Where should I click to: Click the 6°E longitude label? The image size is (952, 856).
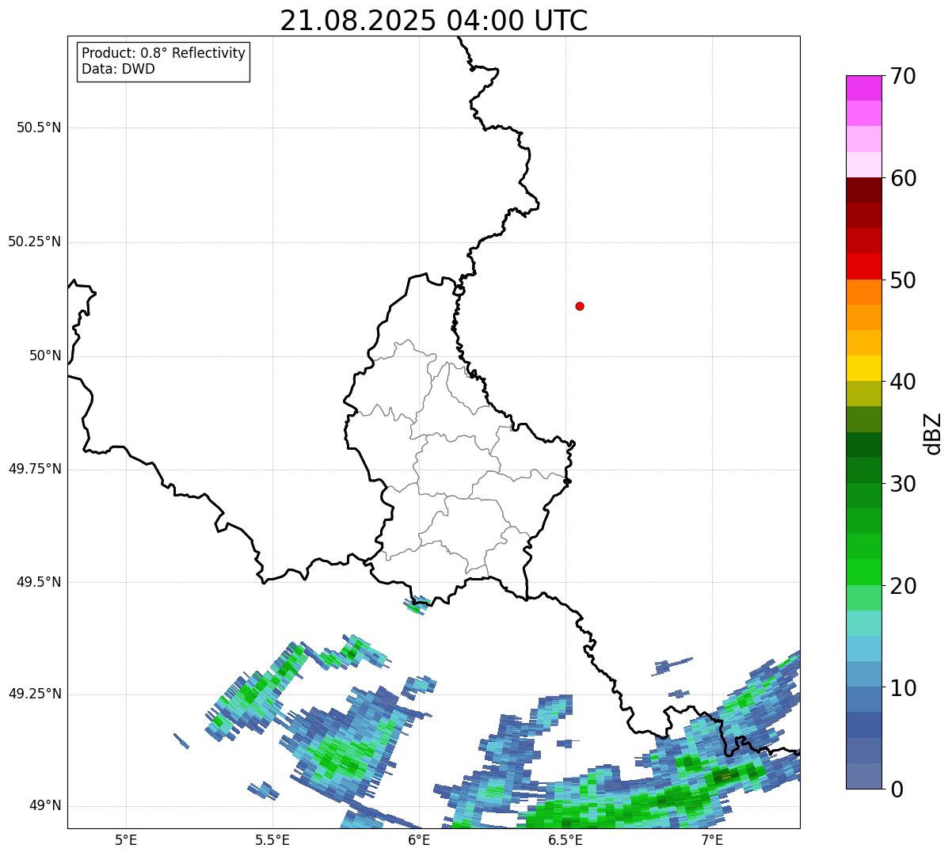coord(419,839)
